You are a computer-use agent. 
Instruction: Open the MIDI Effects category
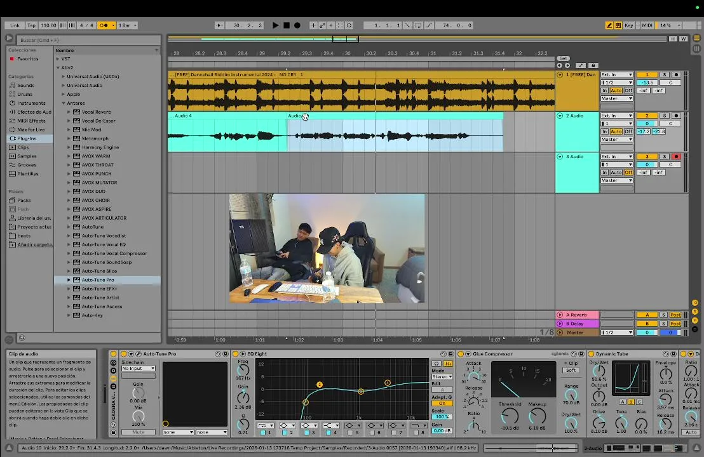pos(31,121)
